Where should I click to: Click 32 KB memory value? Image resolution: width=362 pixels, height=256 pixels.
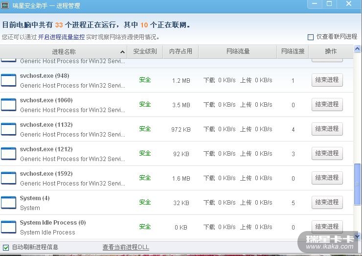coord(181,203)
